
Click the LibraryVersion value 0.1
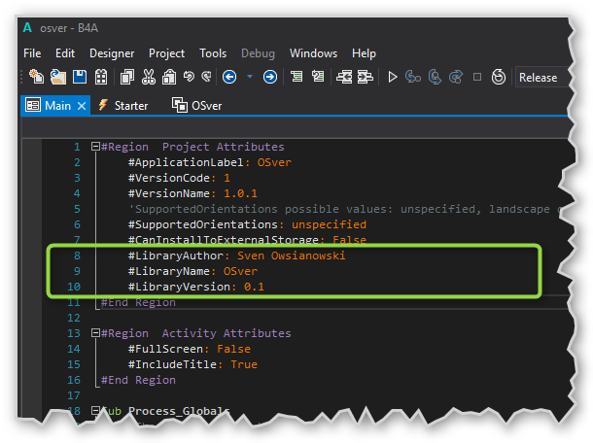click(254, 287)
